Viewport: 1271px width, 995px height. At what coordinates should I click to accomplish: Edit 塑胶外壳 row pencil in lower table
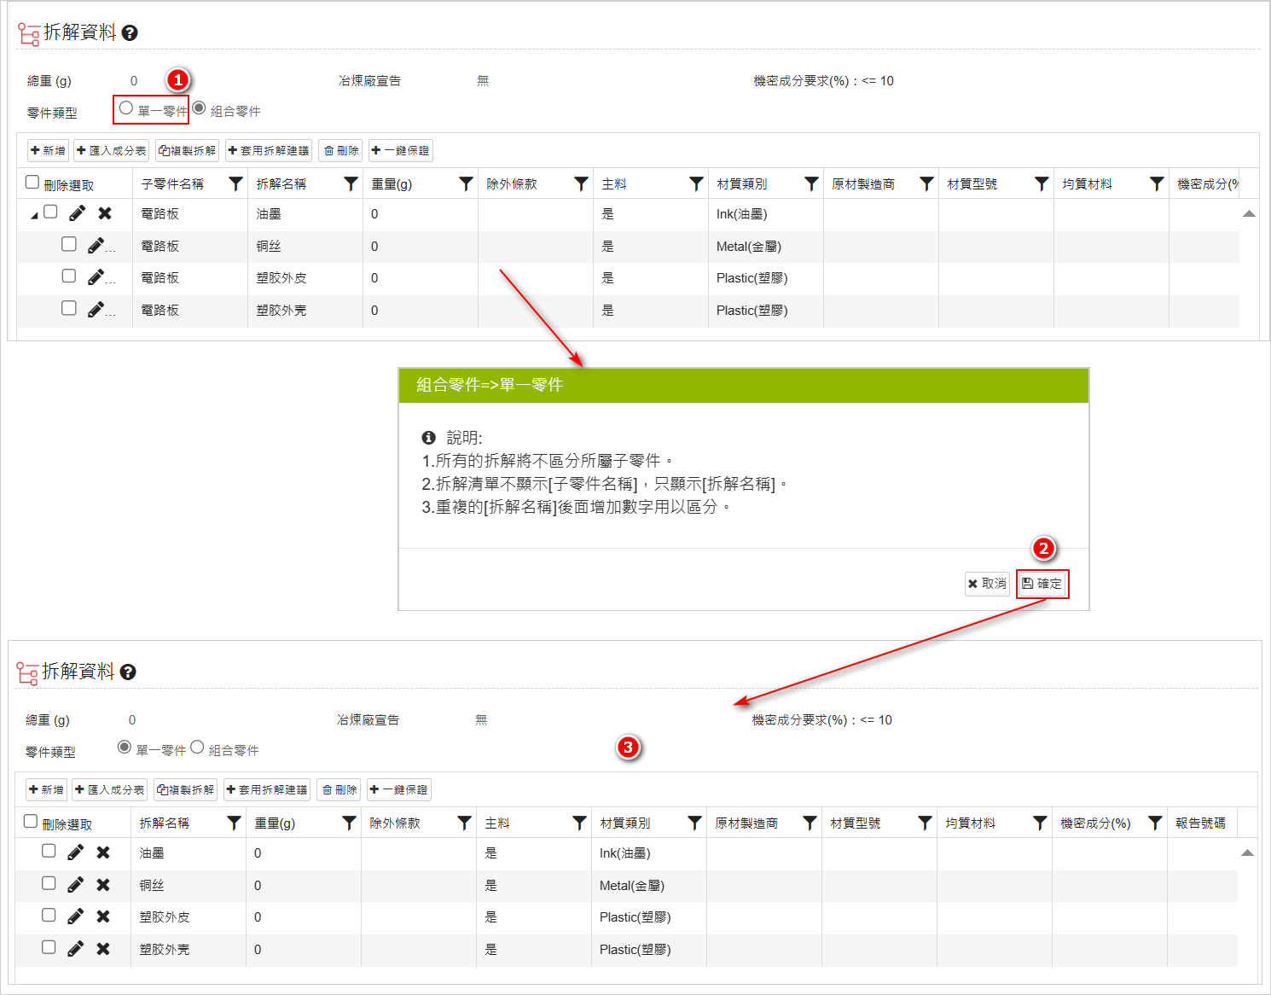coord(76,949)
